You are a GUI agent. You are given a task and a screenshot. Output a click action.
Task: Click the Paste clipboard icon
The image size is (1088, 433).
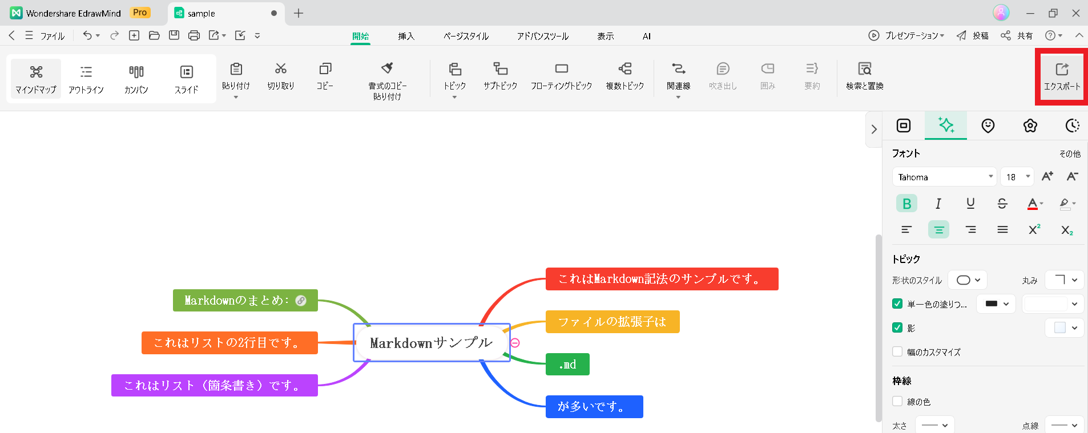(x=236, y=69)
